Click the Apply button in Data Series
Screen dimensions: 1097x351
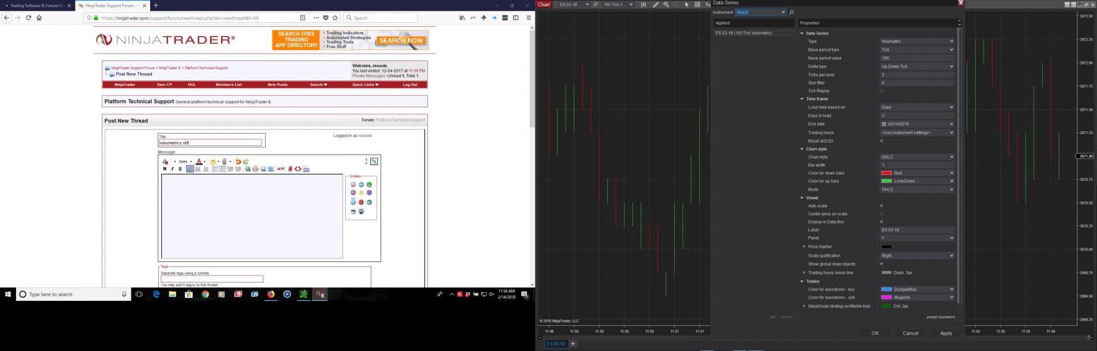click(946, 333)
